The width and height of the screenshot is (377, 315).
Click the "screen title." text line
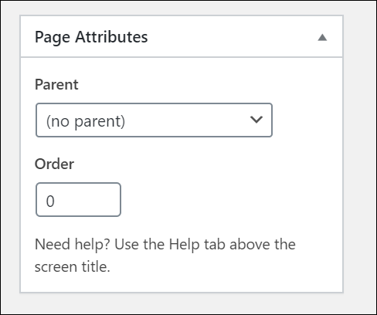click(x=73, y=266)
